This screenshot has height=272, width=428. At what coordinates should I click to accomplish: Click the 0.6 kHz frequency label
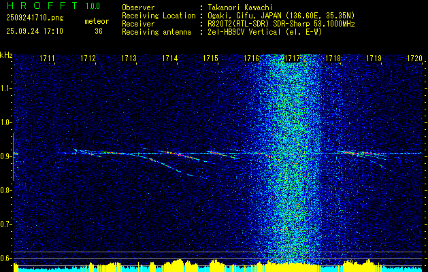point(5,258)
